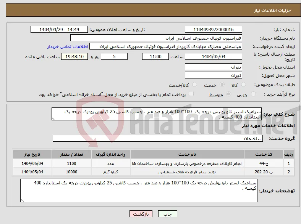The height and width of the screenshot is (224, 301).
Task: Click the استان محل تحویل field تهران
Action: 214,67
